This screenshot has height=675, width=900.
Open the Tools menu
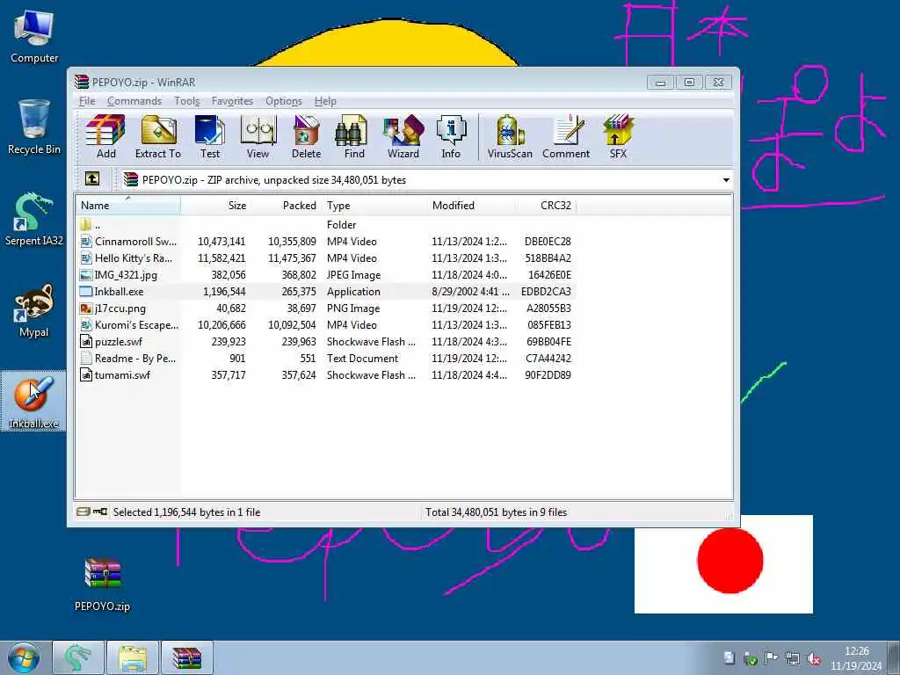point(187,101)
